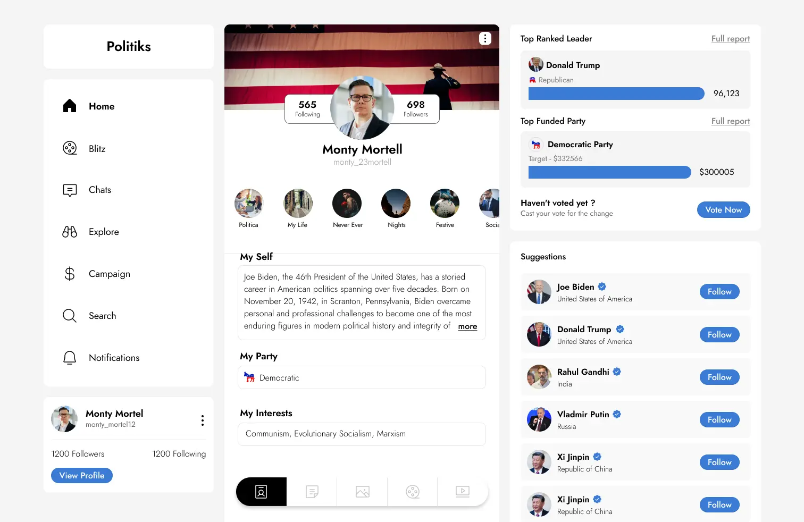Click the Vote Now button

[723, 209]
